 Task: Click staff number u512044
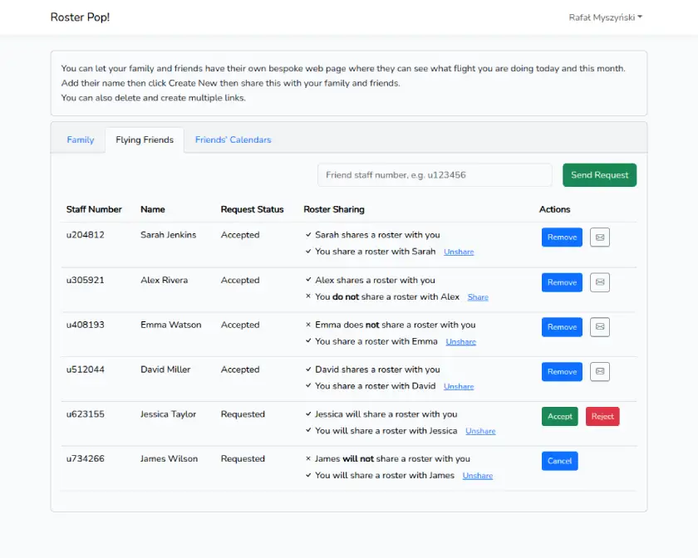85,370
